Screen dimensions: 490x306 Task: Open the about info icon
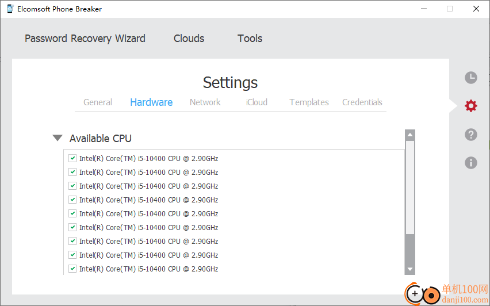click(x=470, y=163)
